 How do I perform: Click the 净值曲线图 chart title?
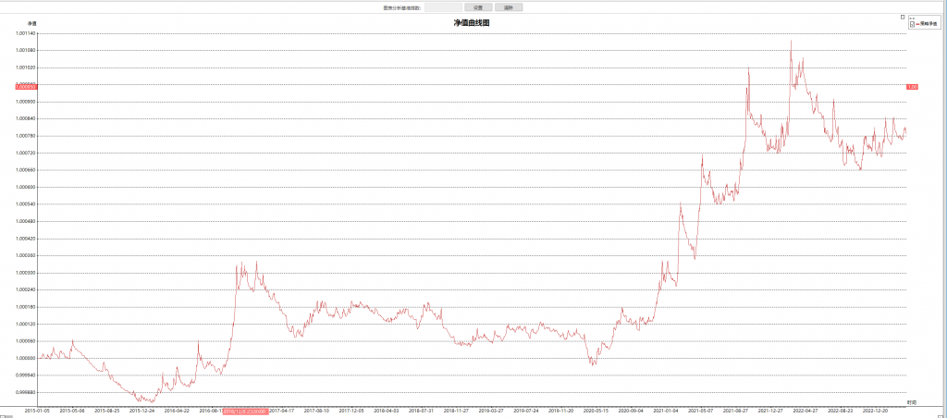472,21
